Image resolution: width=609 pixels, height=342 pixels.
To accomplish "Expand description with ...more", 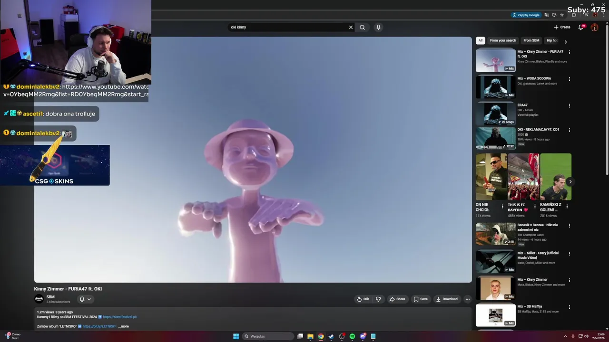I will point(124,326).
